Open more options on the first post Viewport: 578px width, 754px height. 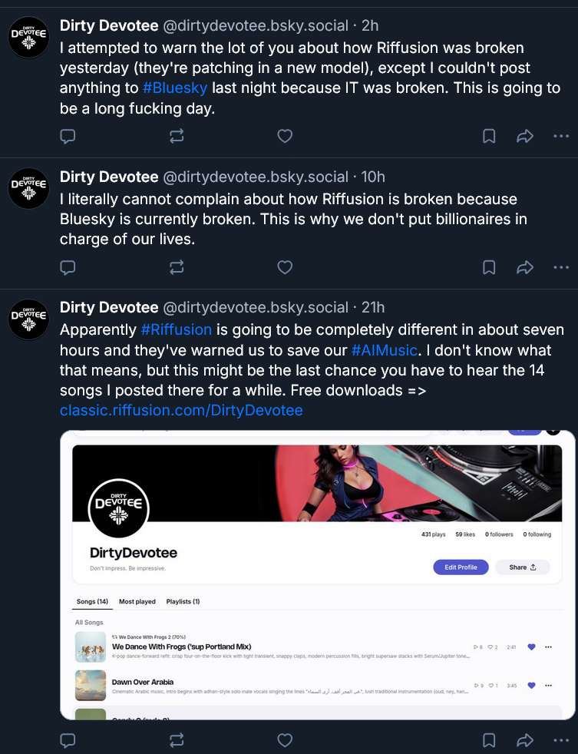coord(561,137)
